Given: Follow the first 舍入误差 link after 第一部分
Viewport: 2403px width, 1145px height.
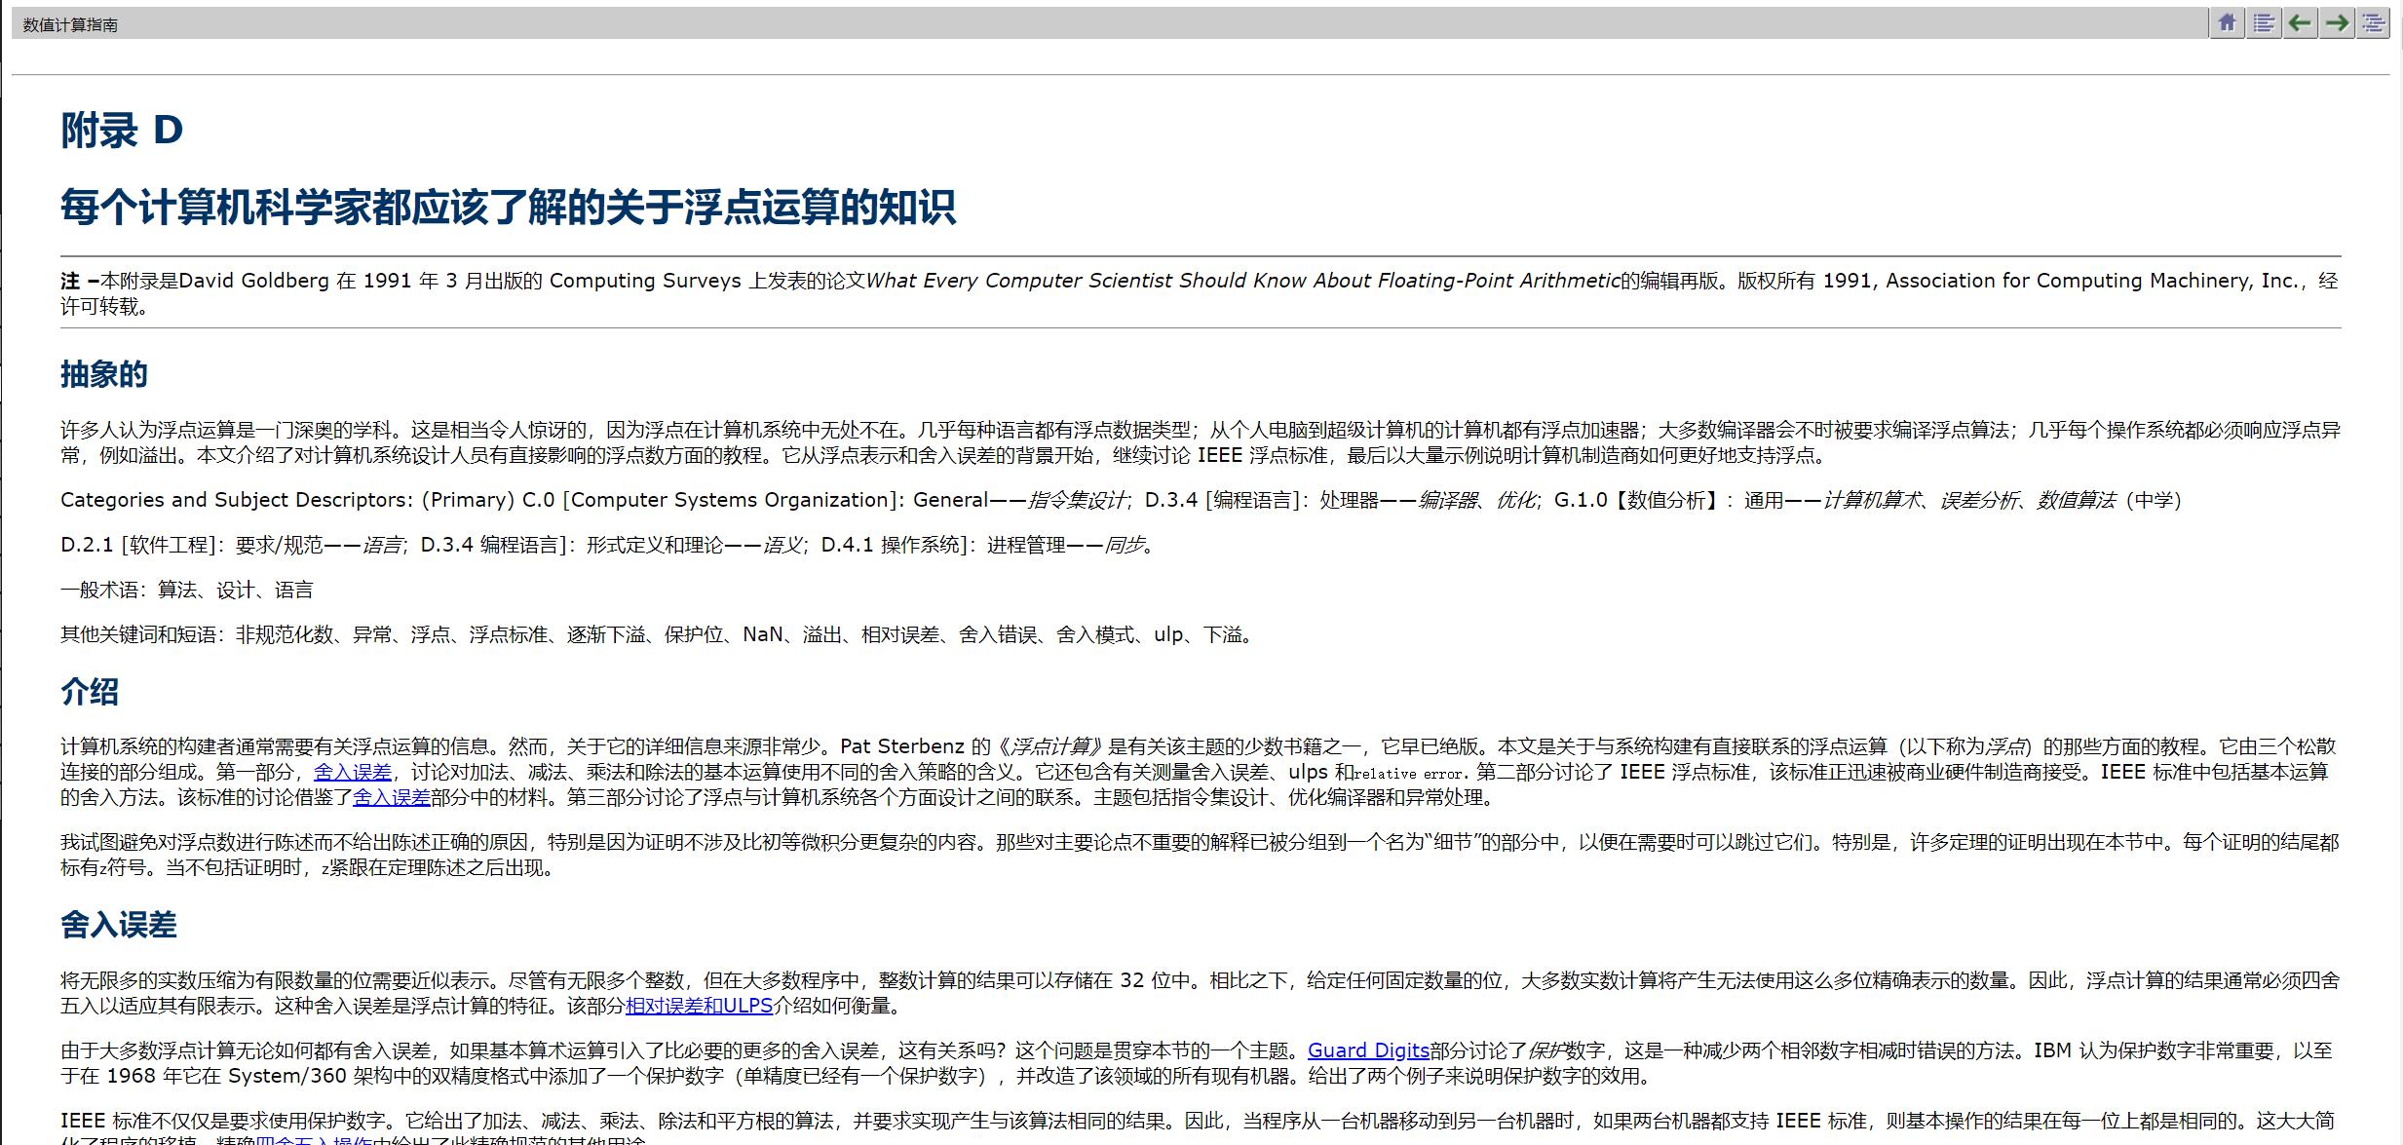Looking at the screenshot, I should coord(352,772).
